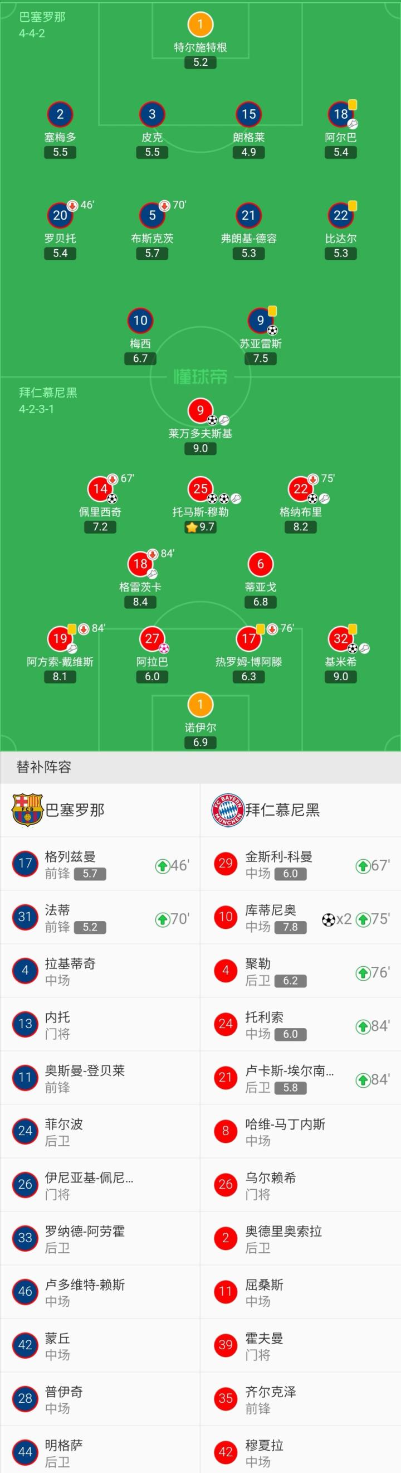Screen dimensions: 401x1473
Task: Open Kimmich's number 32 player icon
Action: coord(340,639)
